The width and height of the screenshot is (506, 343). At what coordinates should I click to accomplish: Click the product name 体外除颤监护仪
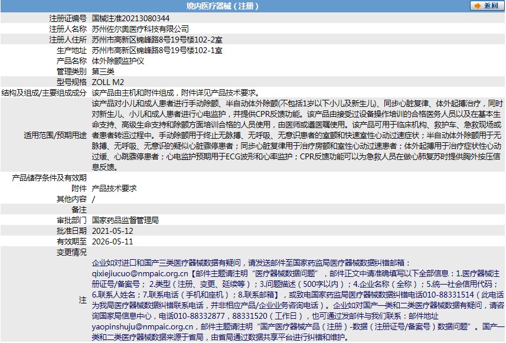point(117,61)
